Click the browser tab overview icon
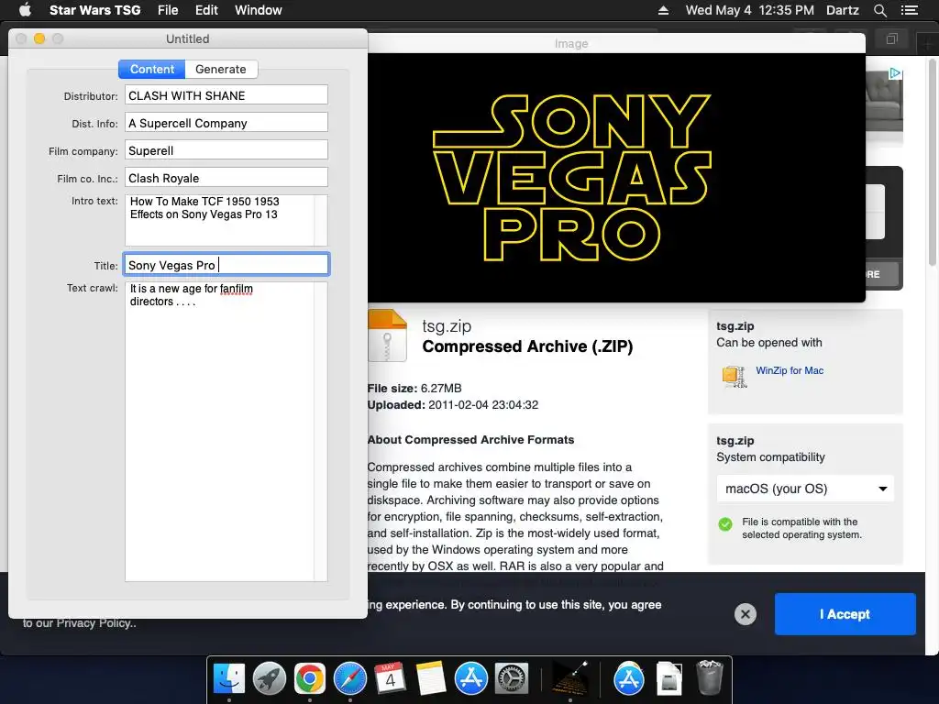This screenshot has height=704, width=939. (891, 39)
